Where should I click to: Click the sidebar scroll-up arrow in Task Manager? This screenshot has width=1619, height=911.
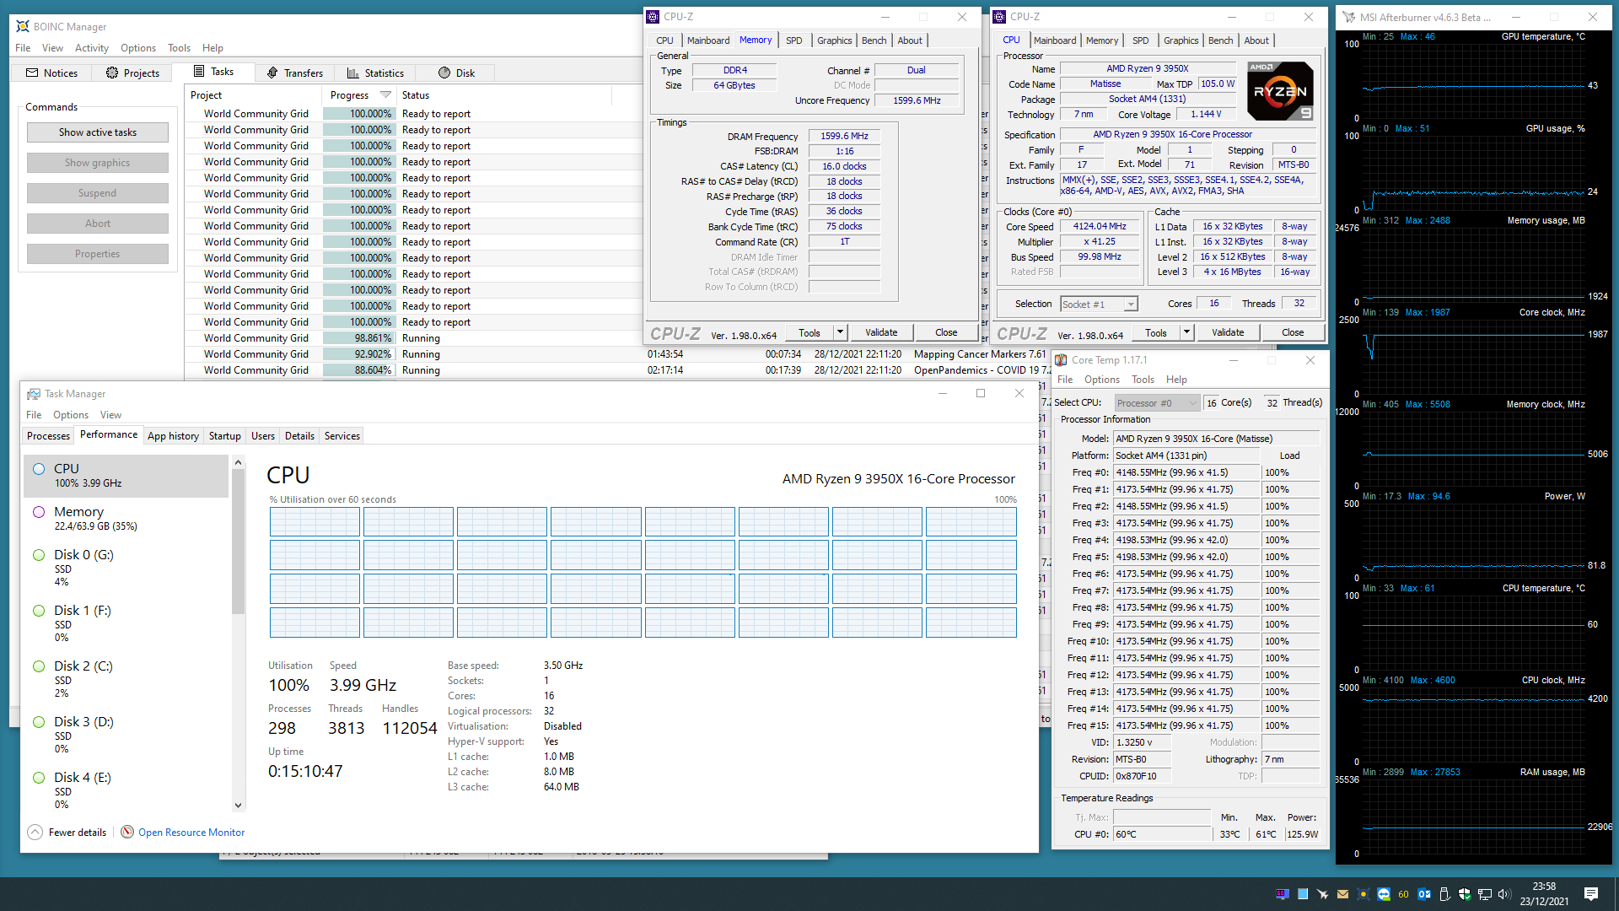238,462
